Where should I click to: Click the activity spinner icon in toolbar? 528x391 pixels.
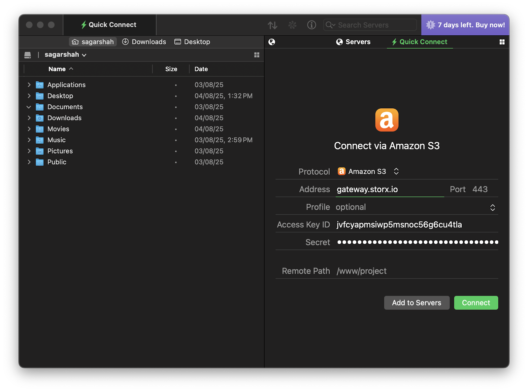click(292, 25)
